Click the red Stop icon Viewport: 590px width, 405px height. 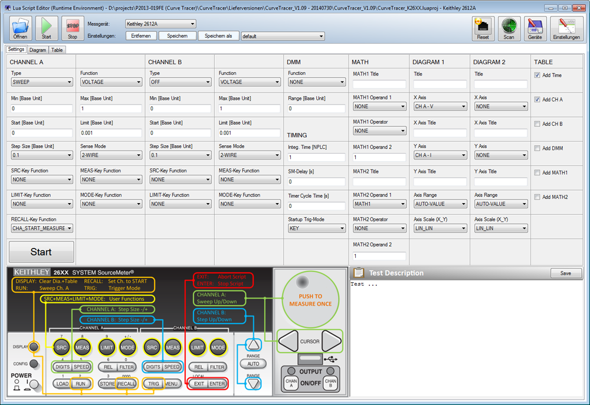[73, 25]
